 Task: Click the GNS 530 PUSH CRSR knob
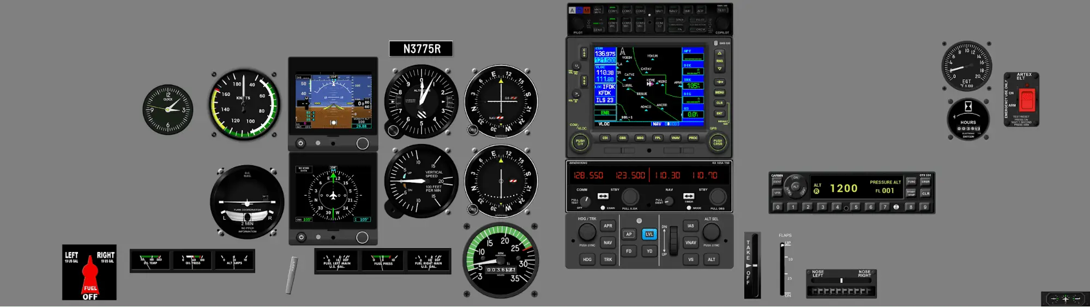718,142
